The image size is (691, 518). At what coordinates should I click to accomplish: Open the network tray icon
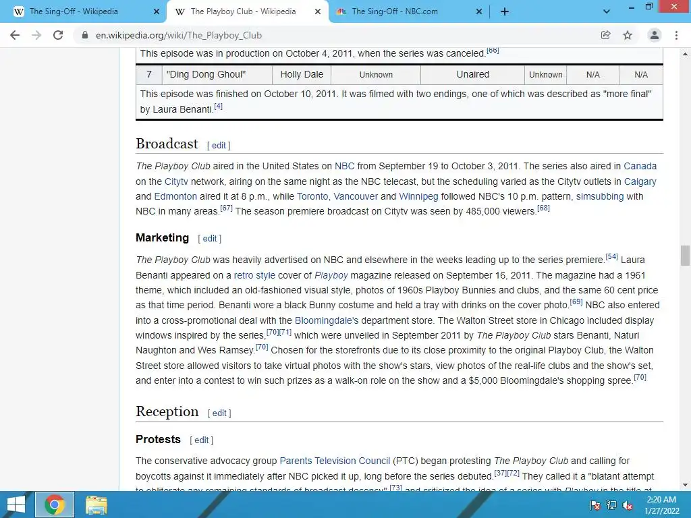611,505
